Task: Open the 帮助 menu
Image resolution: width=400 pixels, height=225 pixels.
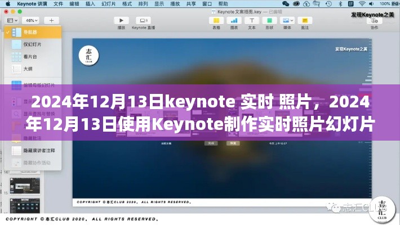Action: (x=223, y=4)
